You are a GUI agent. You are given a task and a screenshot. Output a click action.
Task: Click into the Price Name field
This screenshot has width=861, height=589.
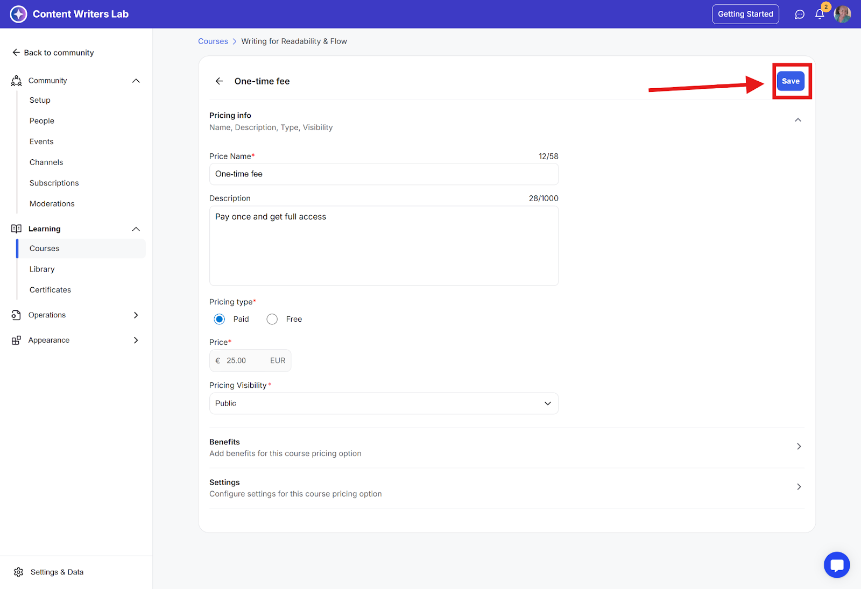click(x=384, y=174)
